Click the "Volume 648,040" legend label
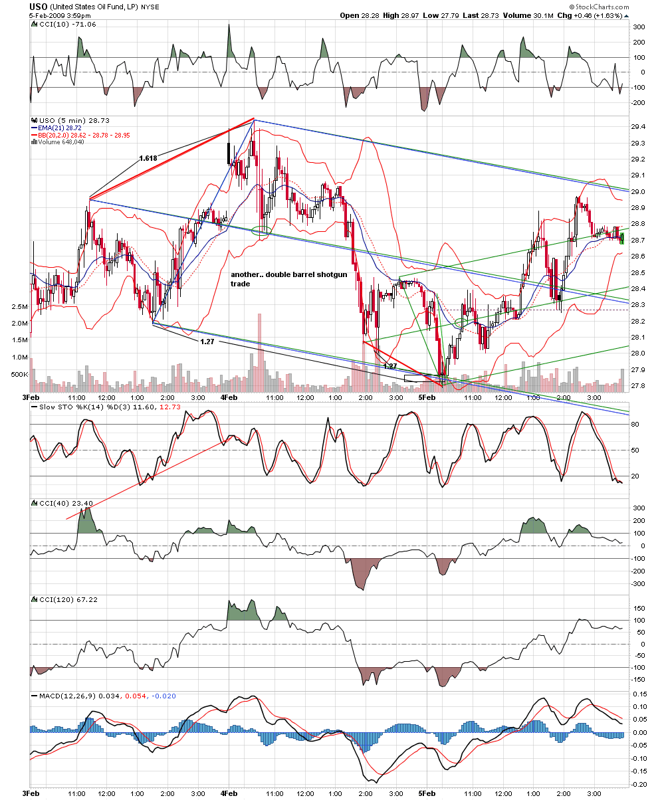The width and height of the screenshot is (658, 800). point(62,141)
